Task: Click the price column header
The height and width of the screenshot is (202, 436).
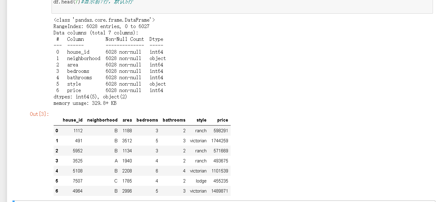Action: 222,120
